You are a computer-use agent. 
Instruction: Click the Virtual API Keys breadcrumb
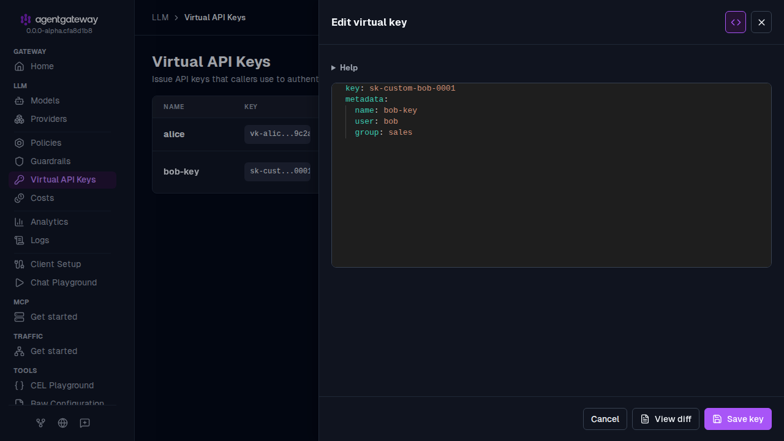215,17
